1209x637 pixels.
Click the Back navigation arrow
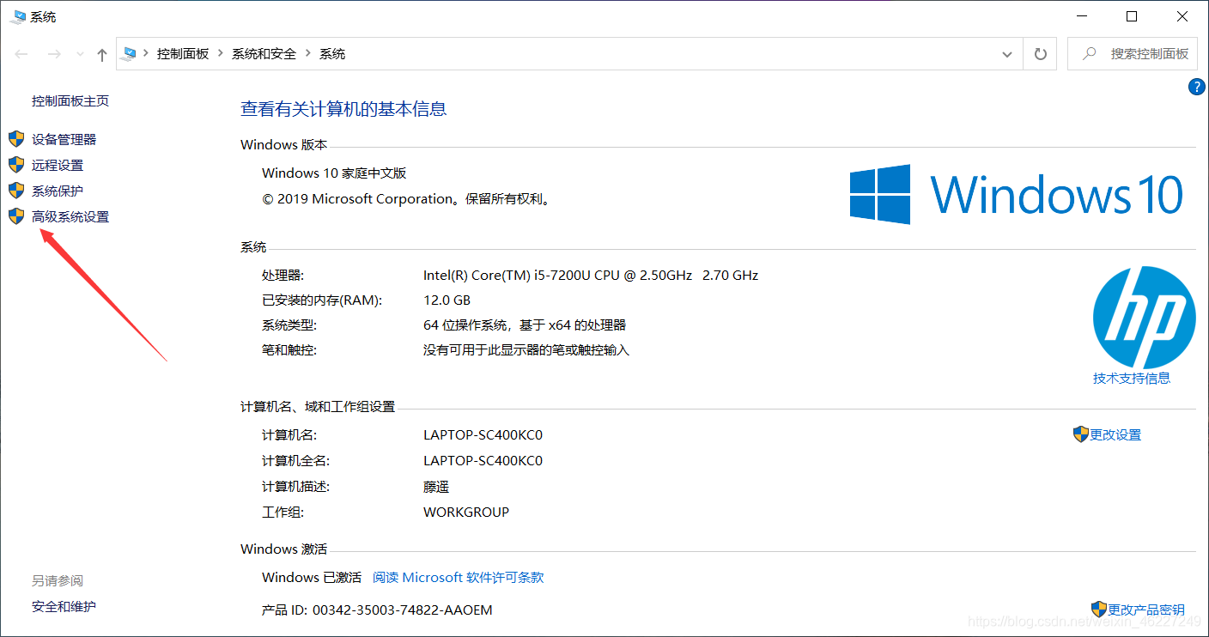click(22, 54)
